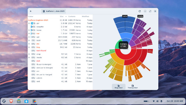This screenshot has width=186, height=105.
Task: Click the workspace indicator in the tray
Action: pyautogui.click(x=146, y=101)
